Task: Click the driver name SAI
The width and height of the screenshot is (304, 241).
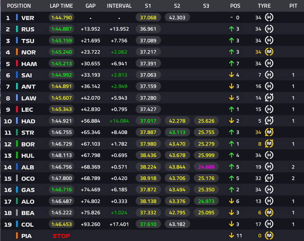Action: [x=26, y=75]
